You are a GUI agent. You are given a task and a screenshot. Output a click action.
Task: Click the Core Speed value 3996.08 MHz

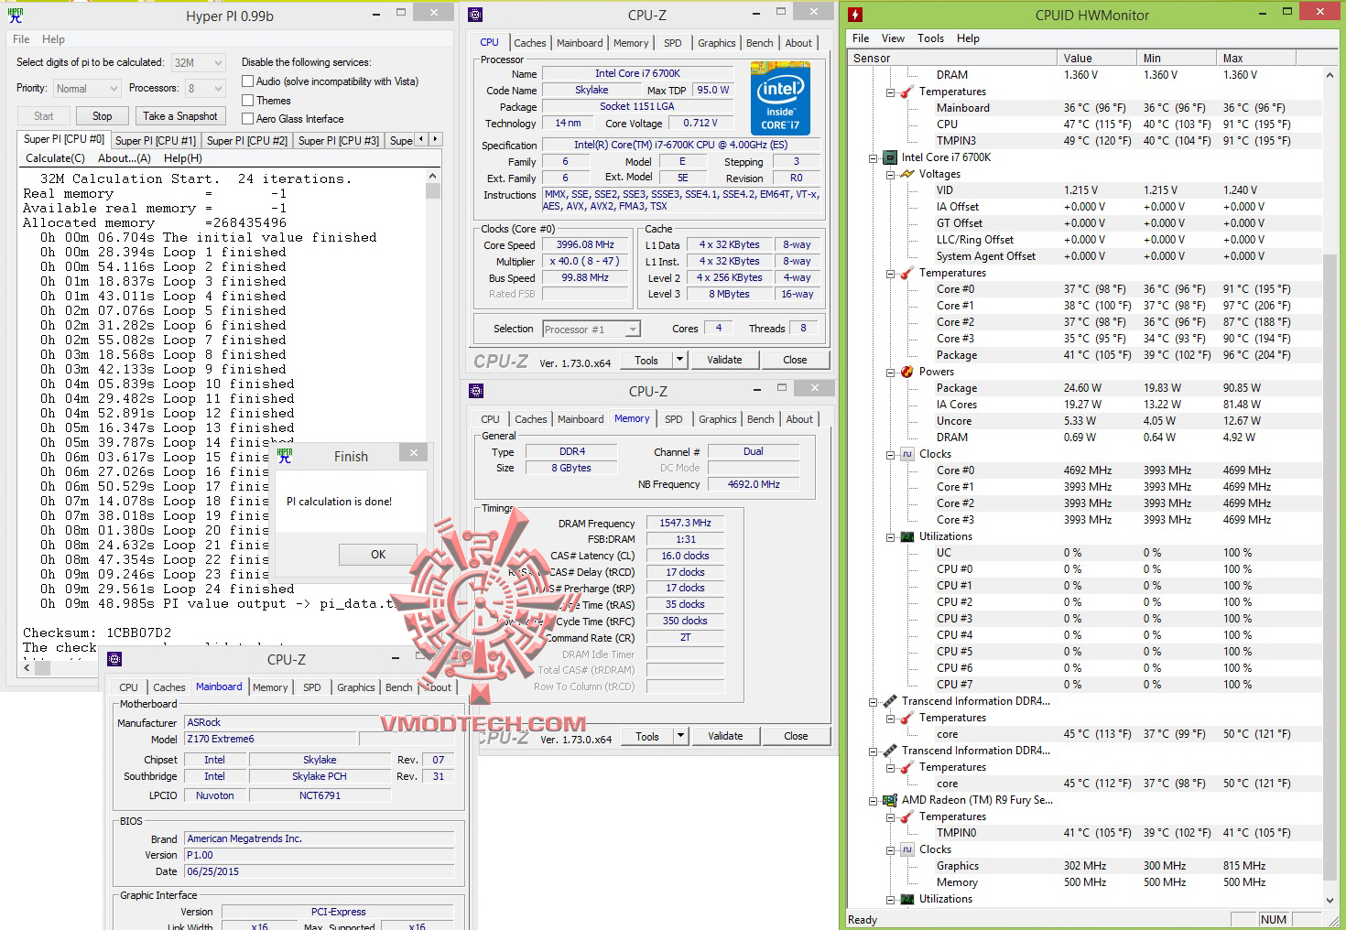(585, 245)
